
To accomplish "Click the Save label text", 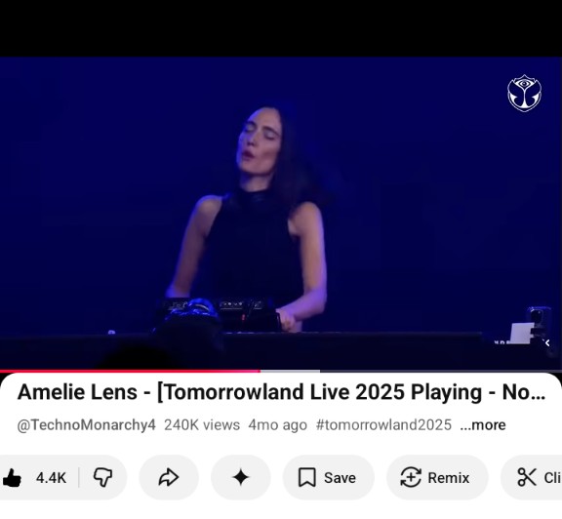I will point(340,478).
